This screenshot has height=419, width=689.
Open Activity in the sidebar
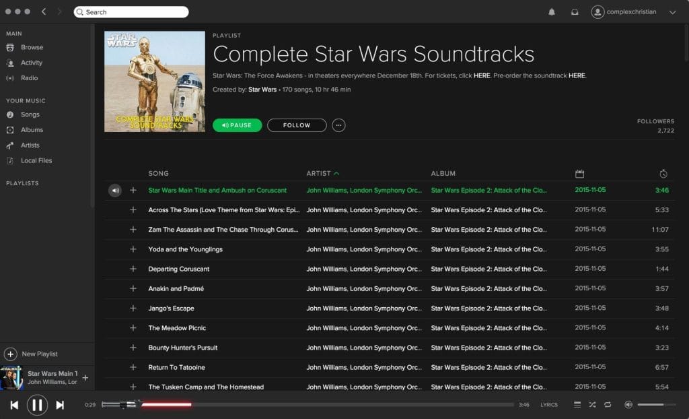[32, 63]
